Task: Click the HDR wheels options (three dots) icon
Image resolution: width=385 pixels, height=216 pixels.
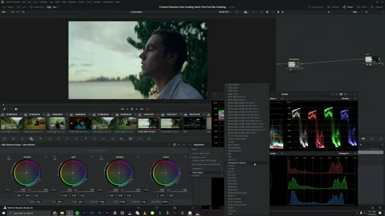Action: pos(189,145)
